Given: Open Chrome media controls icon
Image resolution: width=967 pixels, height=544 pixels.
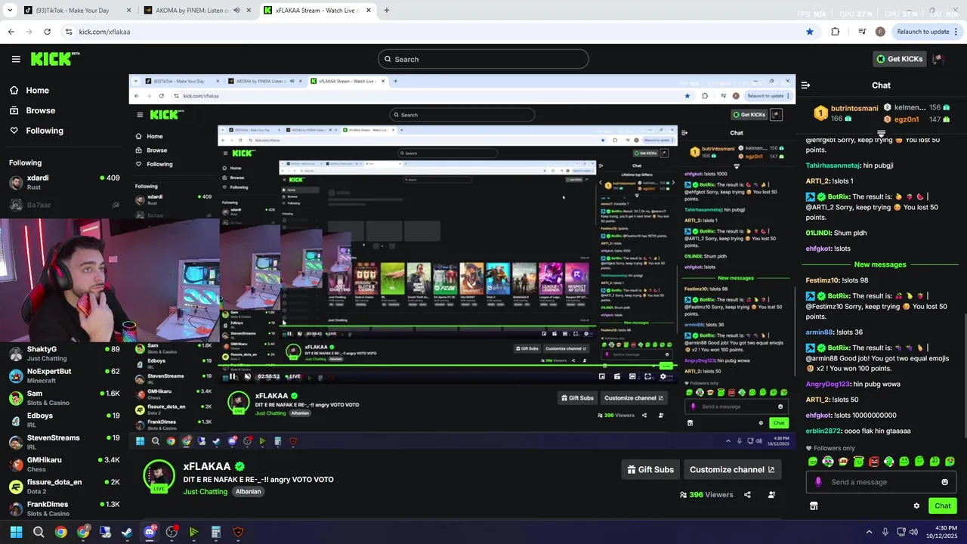Looking at the screenshot, I should pyautogui.click(x=862, y=32).
